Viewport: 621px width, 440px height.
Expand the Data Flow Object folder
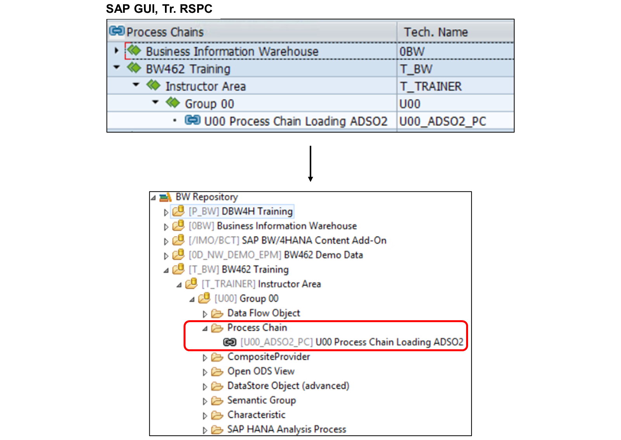tap(205, 314)
